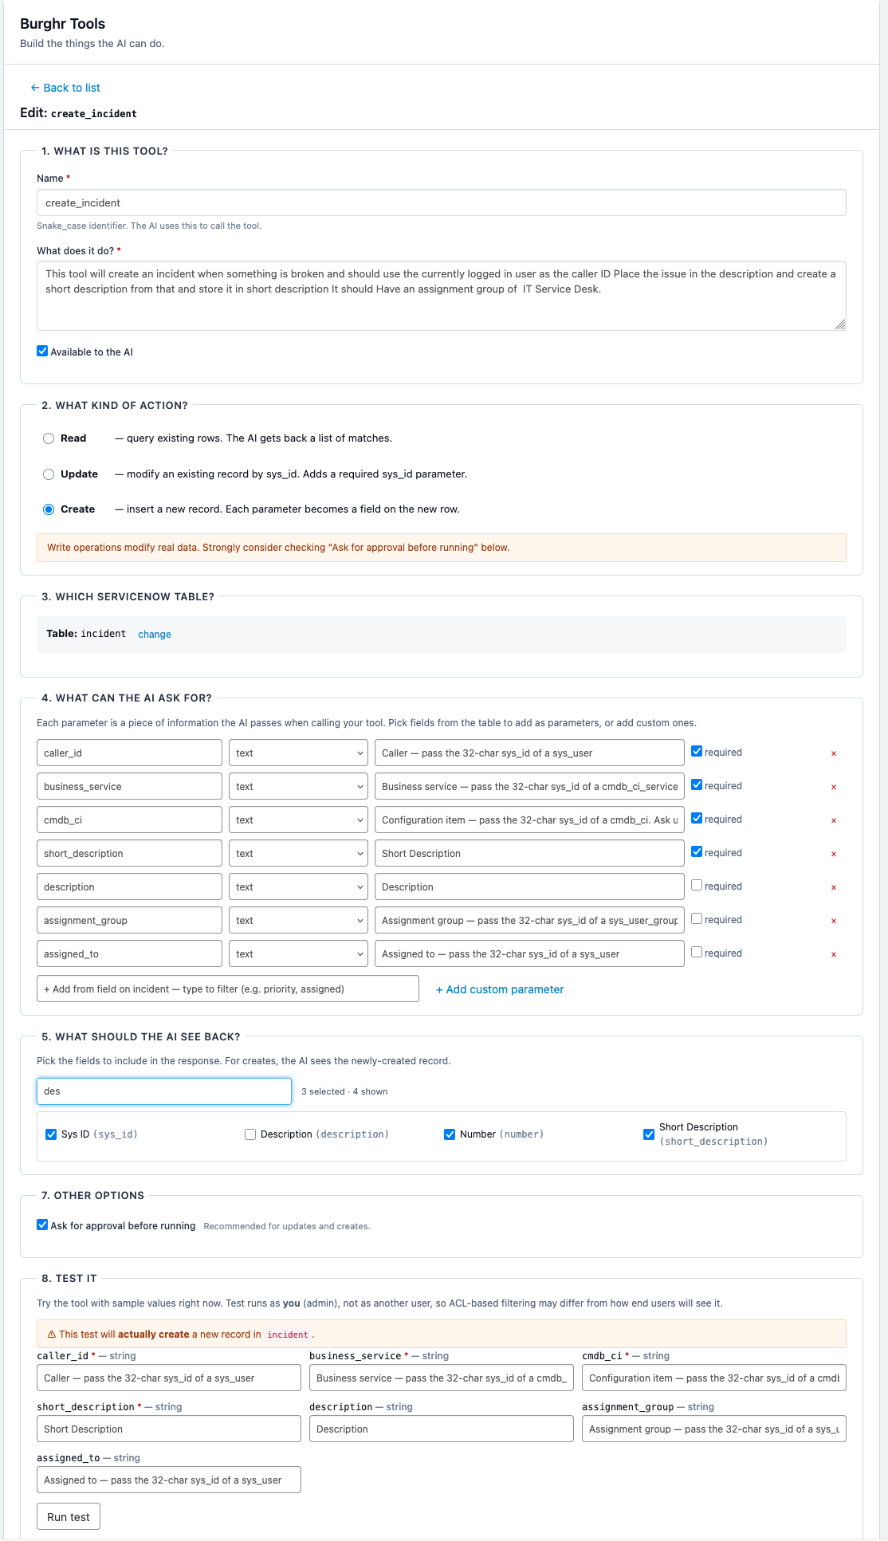
Task: Uncheck Short Description response field
Action: 649,1134
